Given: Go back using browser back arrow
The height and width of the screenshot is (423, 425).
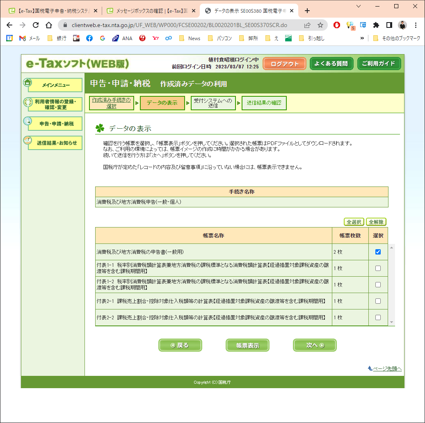Looking at the screenshot, I should point(9,25).
